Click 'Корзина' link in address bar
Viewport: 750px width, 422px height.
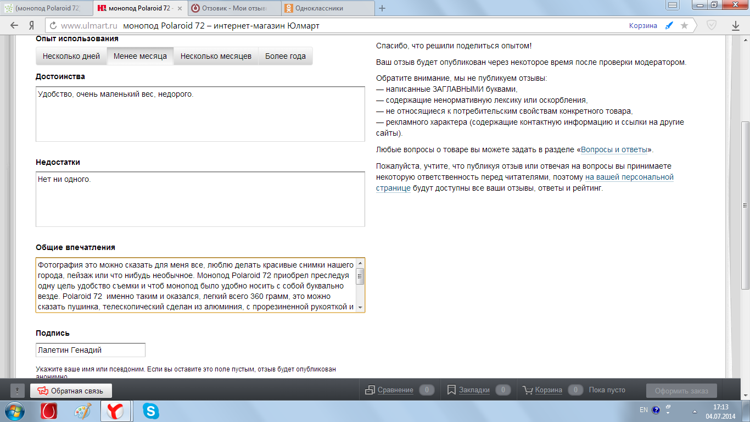click(x=643, y=26)
